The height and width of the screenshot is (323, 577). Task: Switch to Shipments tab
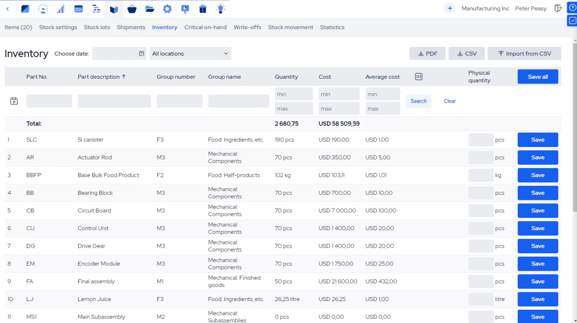(x=131, y=27)
